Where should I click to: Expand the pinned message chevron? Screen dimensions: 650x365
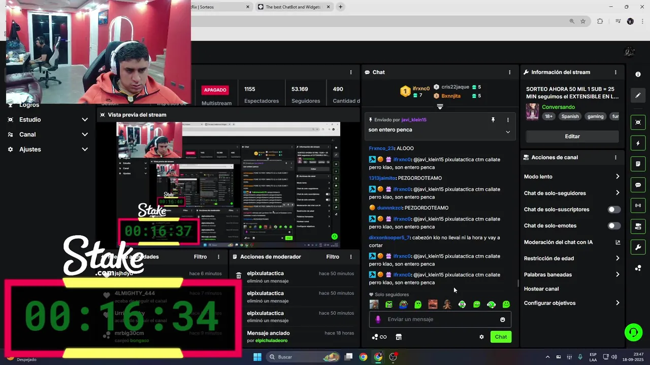tap(508, 132)
